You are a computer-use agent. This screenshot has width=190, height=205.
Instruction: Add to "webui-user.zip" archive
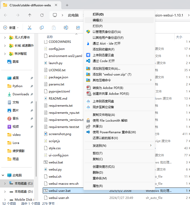point(119,74)
